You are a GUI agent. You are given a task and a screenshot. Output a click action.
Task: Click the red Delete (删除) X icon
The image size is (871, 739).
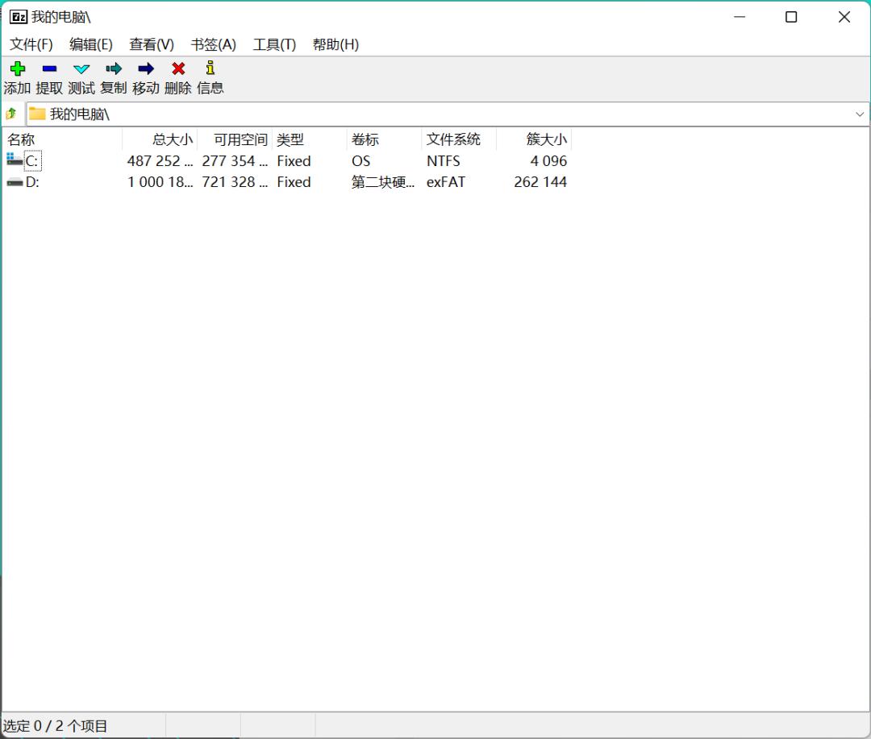(178, 69)
